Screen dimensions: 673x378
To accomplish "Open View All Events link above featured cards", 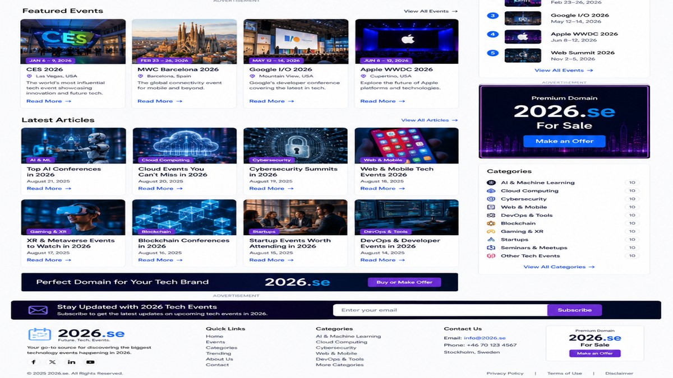I will point(431,11).
